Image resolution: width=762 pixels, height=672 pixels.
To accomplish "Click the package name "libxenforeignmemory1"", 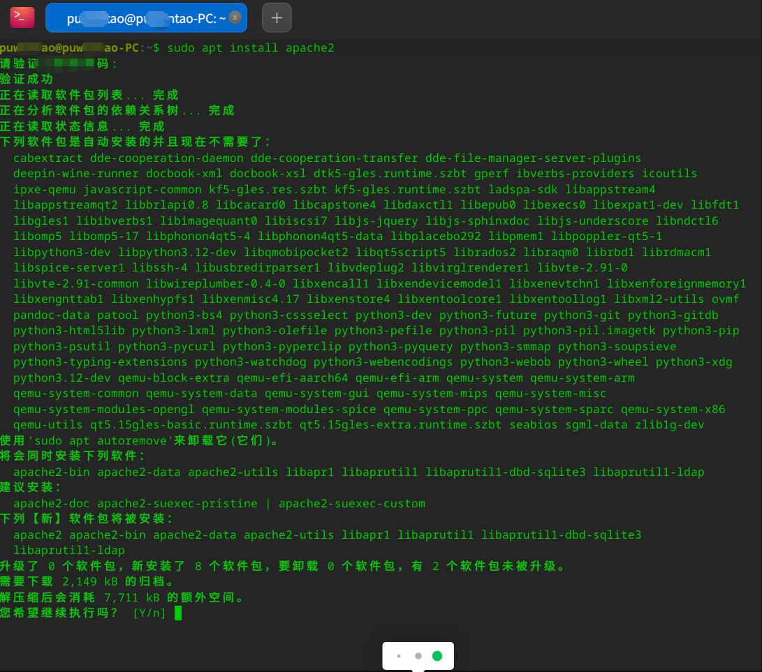I will (677, 283).
